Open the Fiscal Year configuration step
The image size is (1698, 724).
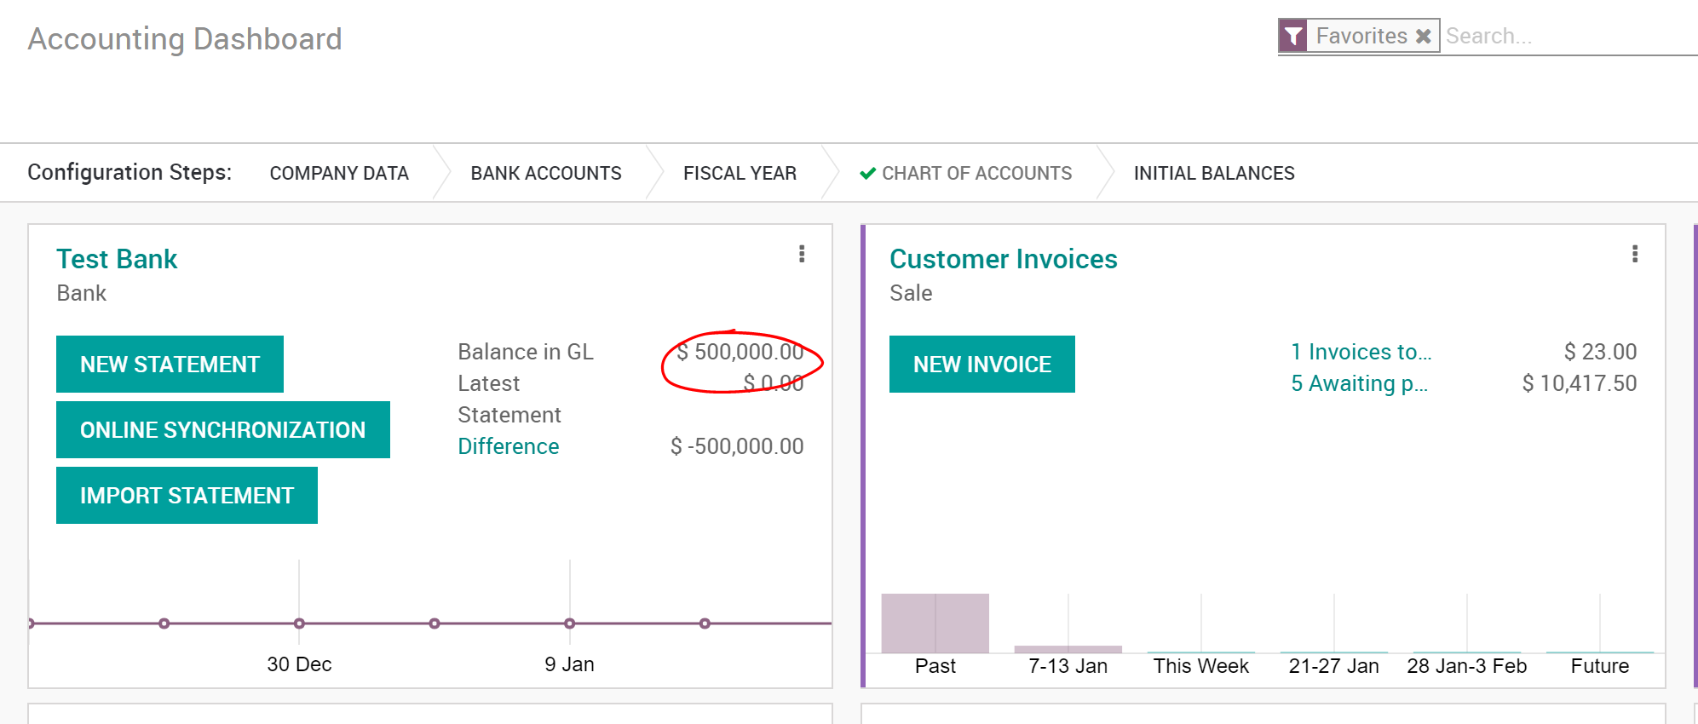tap(740, 174)
